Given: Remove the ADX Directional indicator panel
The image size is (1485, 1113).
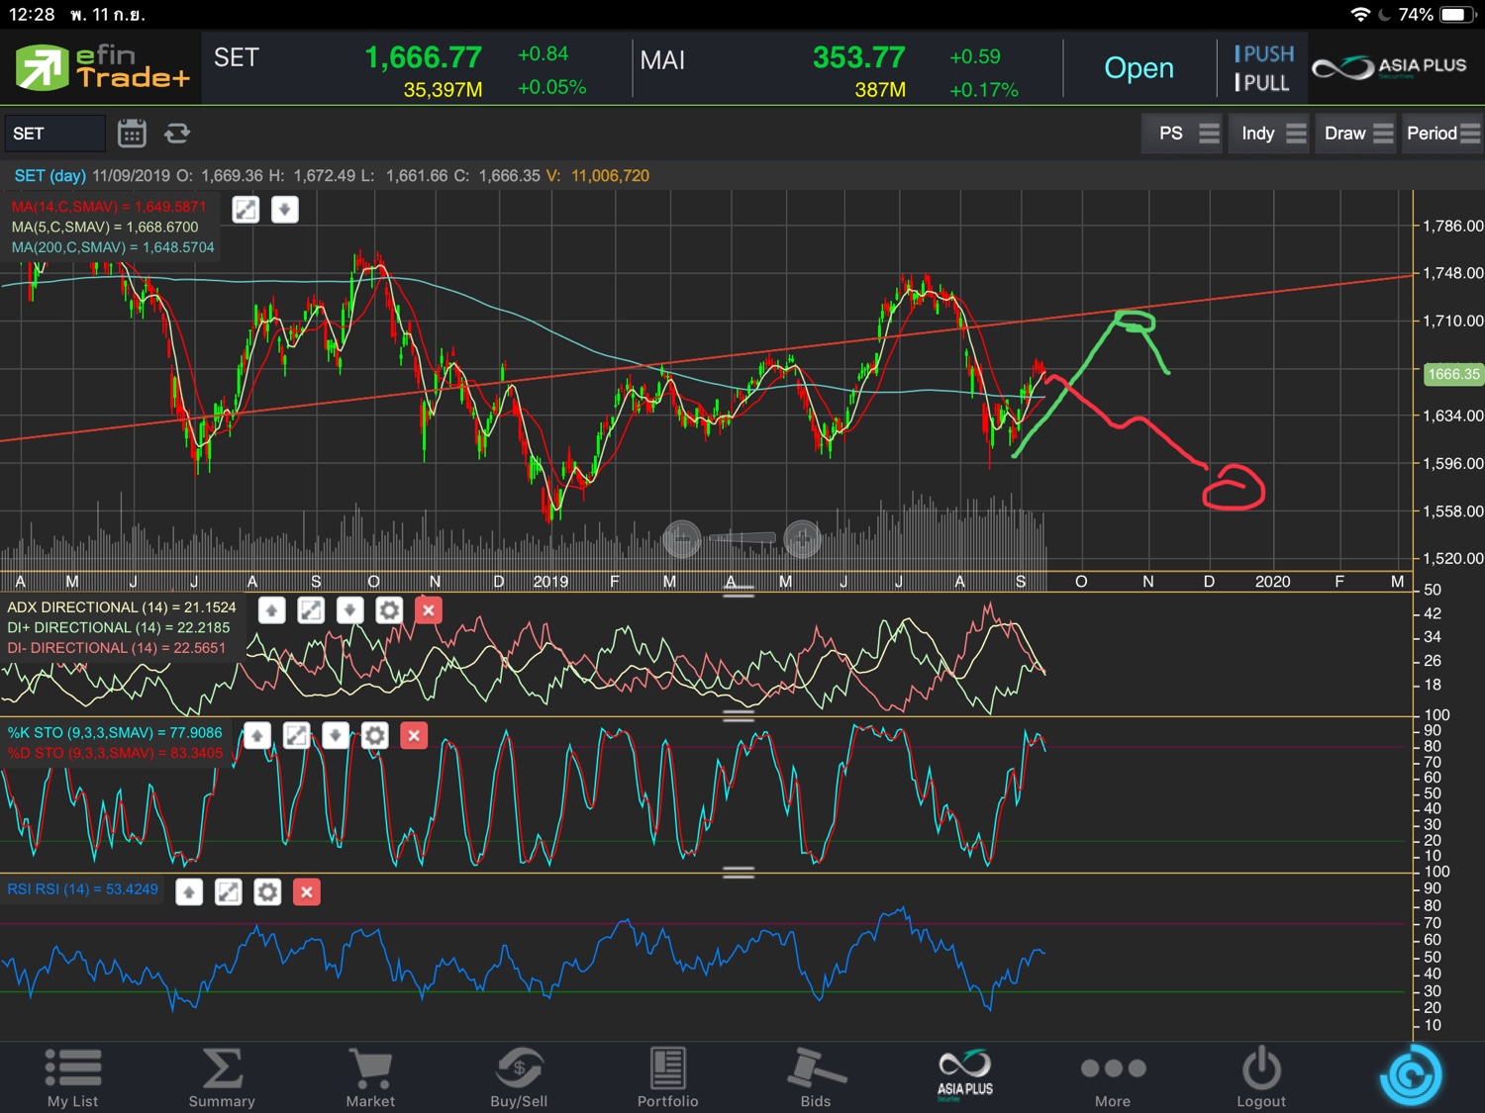Looking at the screenshot, I should [x=429, y=610].
